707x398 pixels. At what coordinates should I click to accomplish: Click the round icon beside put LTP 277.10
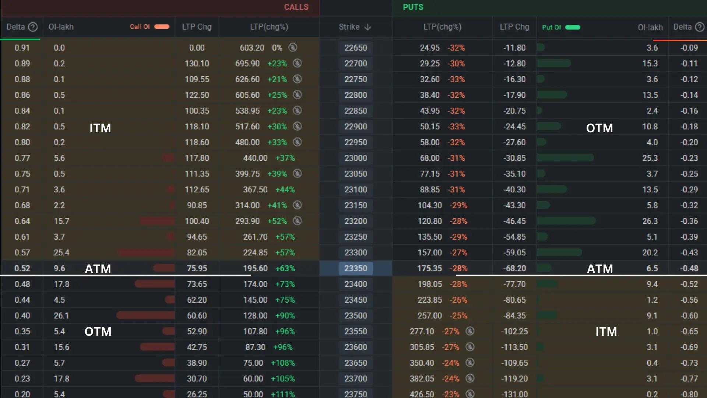click(470, 331)
